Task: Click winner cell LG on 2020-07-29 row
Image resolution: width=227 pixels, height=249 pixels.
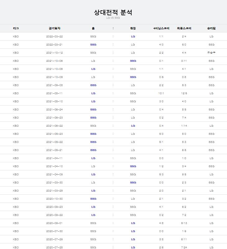Action: point(211,239)
